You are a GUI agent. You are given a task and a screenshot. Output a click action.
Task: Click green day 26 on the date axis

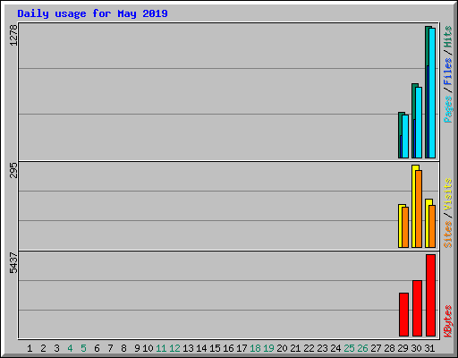click(x=362, y=348)
